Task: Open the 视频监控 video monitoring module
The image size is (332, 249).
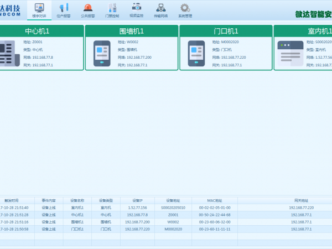Action: (136, 10)
